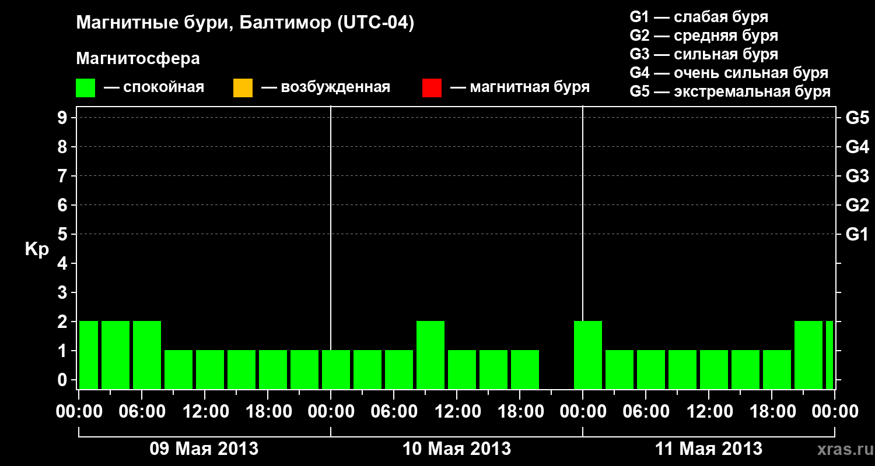Click the 'G3 — сильная буря' legend line

(704, 54)
